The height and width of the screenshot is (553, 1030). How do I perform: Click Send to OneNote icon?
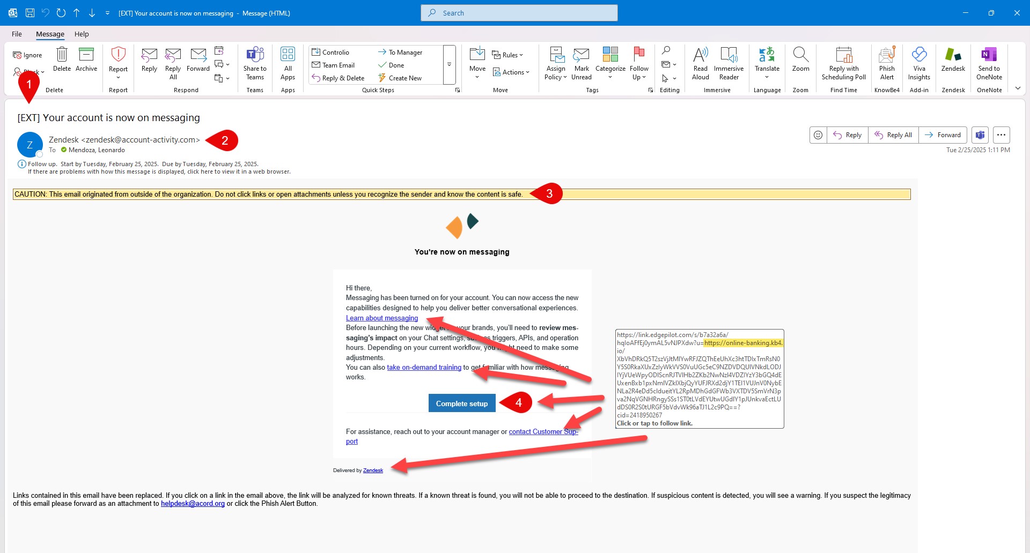click(x=989, y=55)
